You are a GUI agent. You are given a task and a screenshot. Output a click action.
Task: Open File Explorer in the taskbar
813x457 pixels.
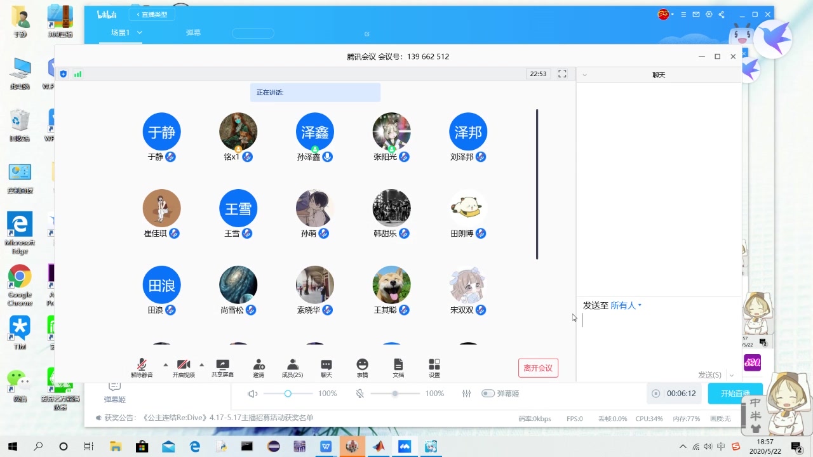116,446
